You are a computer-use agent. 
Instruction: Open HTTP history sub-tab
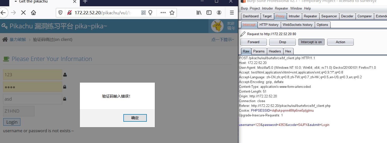click(x=269, y=25)
